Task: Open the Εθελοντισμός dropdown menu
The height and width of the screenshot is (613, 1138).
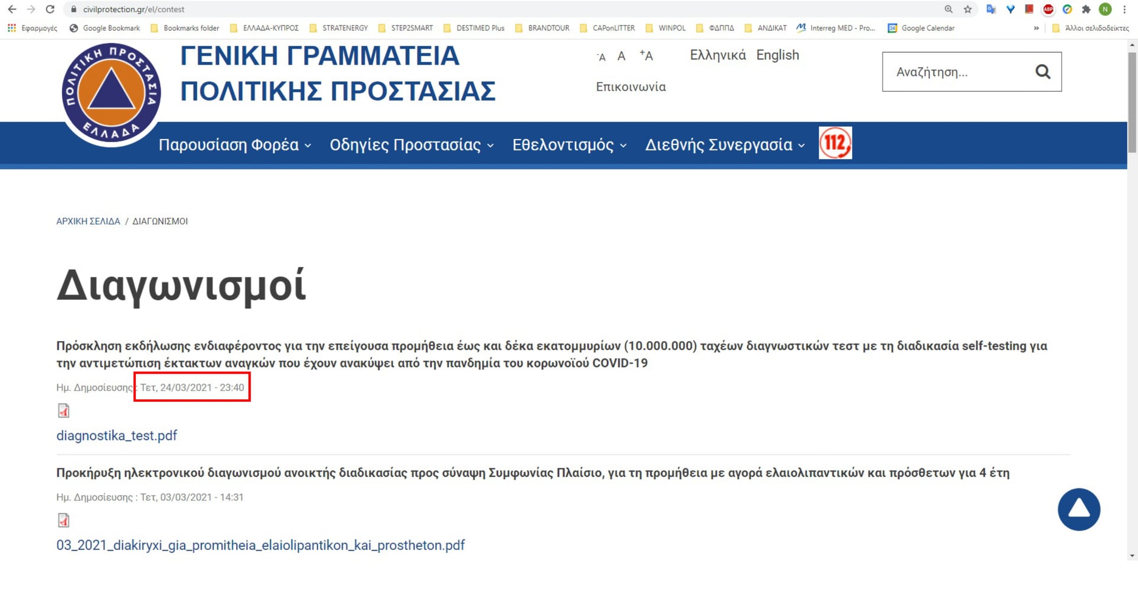Action: 569,145
